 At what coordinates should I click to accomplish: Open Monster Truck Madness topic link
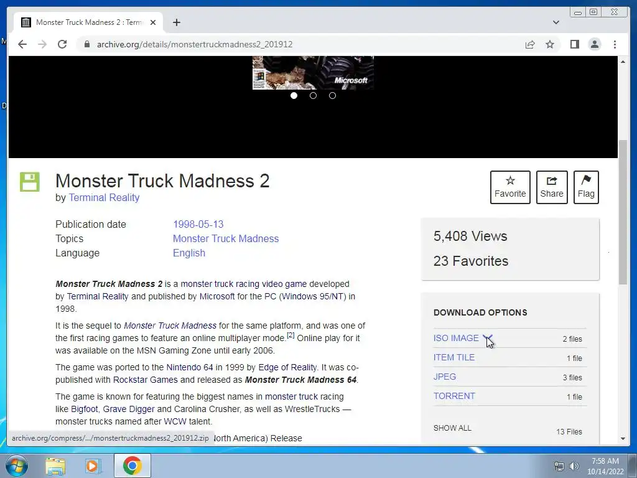click(226, 238)
